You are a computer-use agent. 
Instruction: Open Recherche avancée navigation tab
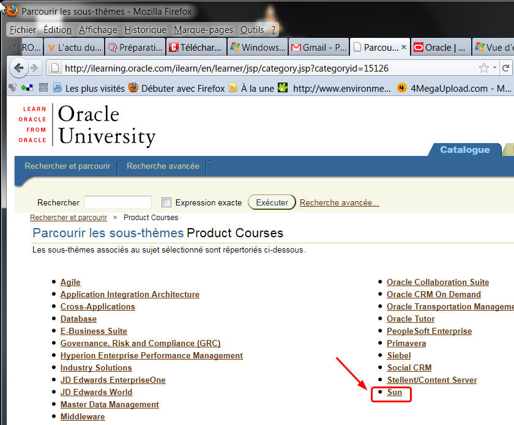click(x=163, y=166)
